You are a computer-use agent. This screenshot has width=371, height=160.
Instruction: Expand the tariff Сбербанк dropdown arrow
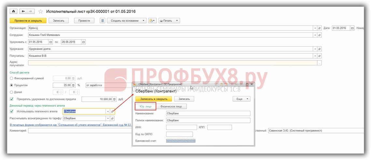pos(108,118)
